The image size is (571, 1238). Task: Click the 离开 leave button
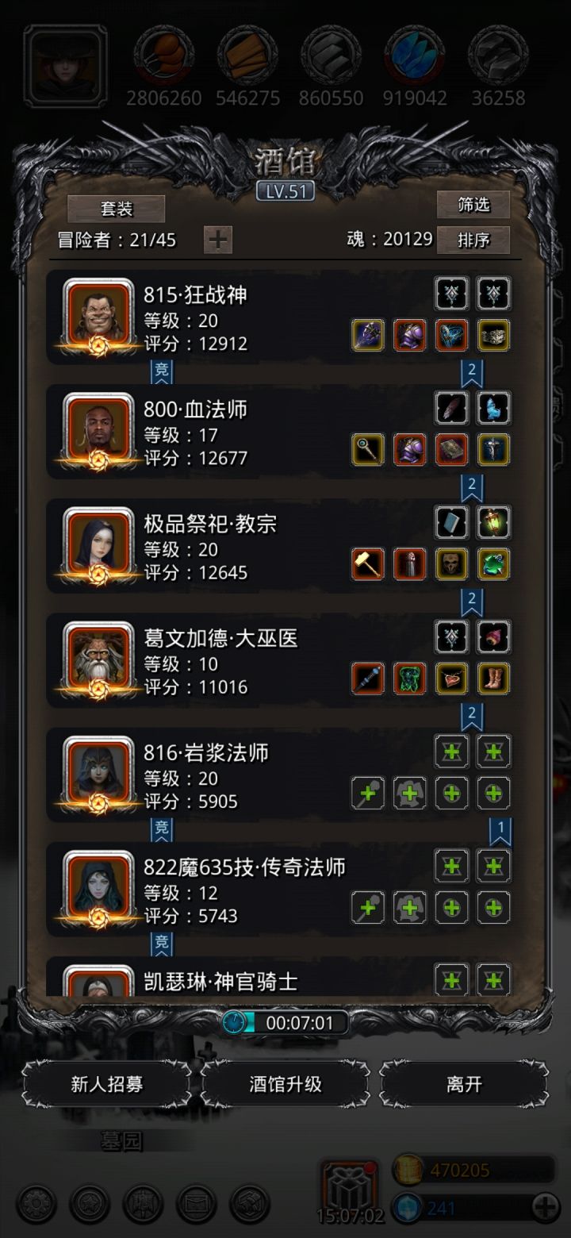[x=464, y=1084]
